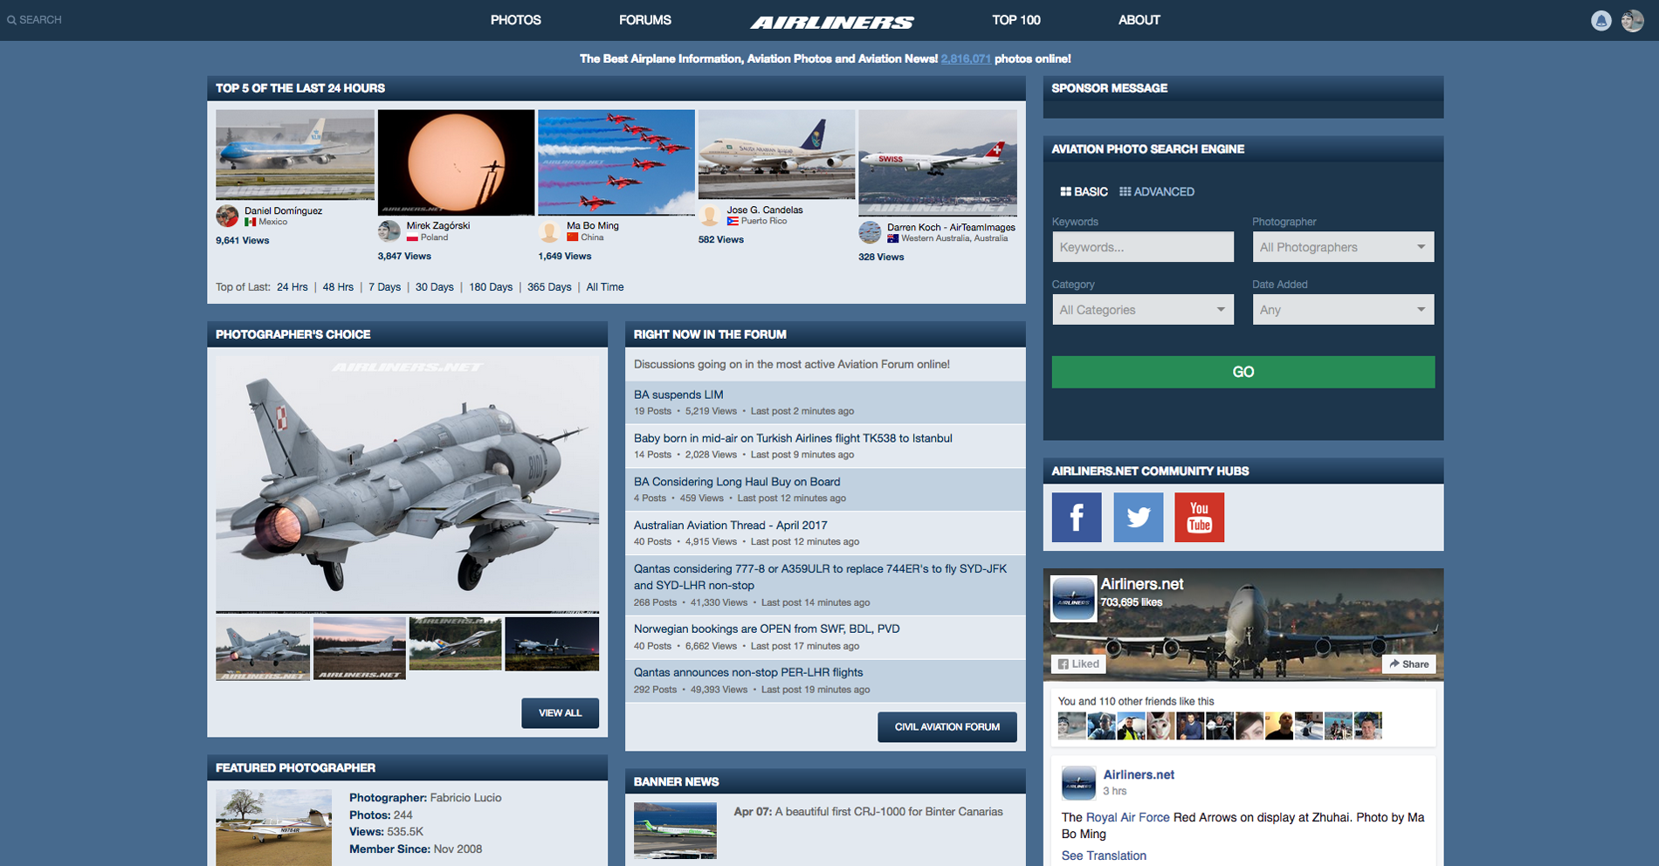The height and width of the screenshot is (866, 1659).
Task: Open the user profile avatar
Action: (x=1632, y=21)
